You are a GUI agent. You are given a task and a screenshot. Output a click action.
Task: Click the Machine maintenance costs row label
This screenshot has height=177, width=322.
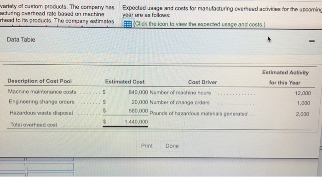42,92
